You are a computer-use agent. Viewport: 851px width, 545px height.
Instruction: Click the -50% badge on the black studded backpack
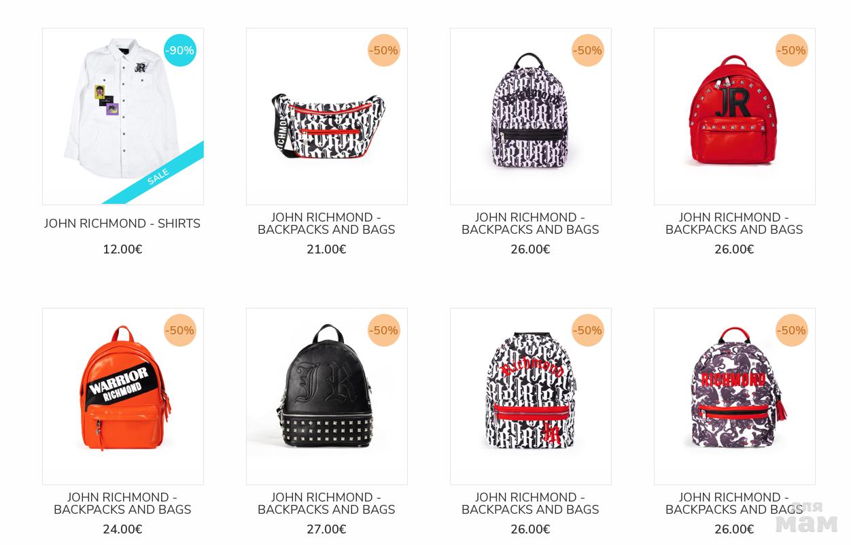(x=384, y=330)
